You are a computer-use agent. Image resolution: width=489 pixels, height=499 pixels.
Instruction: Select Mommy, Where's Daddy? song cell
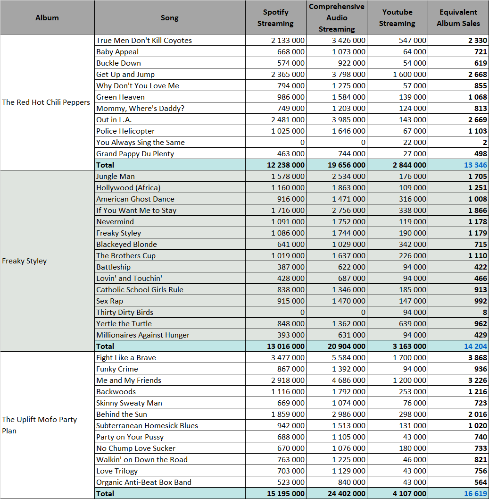pyautogui.click(x=170, y=108)
